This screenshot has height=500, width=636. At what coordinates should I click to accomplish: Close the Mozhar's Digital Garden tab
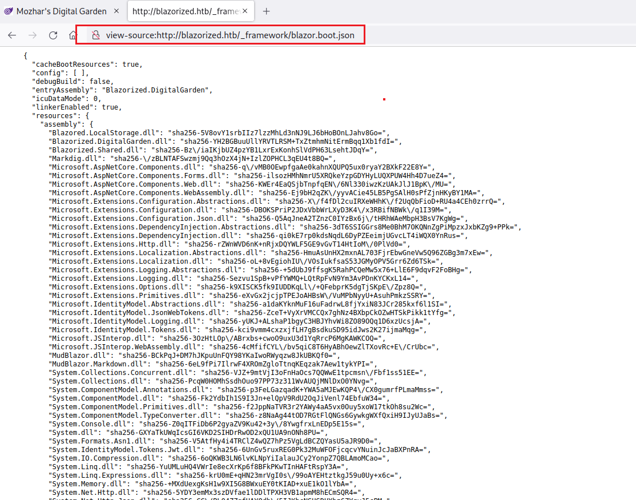(116, 11)
